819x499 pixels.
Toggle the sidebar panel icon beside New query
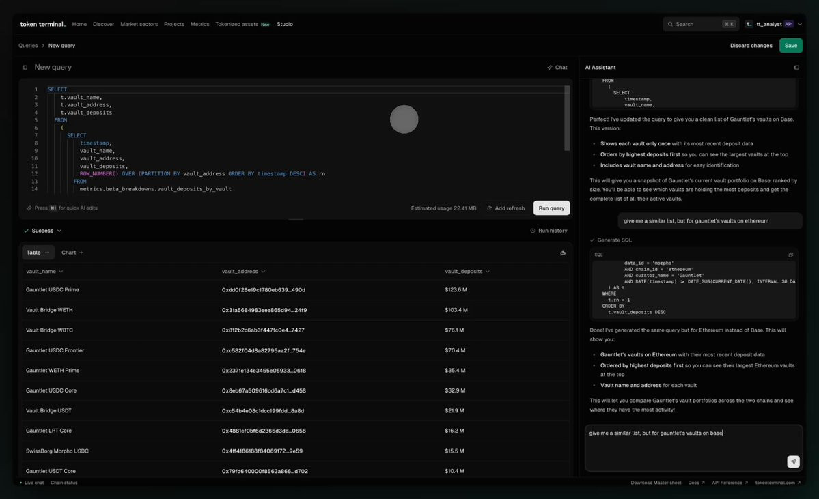[x=25, y=68]
